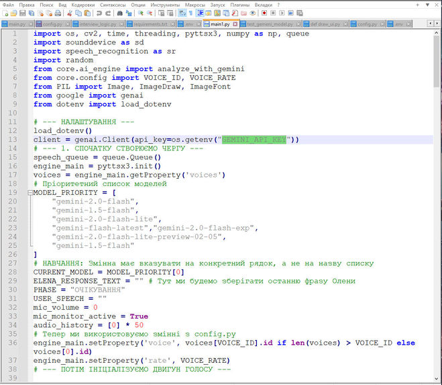Cut selection with the scissors icon
This screenshot has height=385, width=442.
70,13
